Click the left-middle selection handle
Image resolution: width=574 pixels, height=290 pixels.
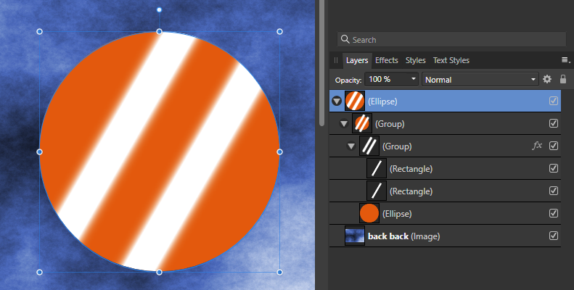pos(39,152)
